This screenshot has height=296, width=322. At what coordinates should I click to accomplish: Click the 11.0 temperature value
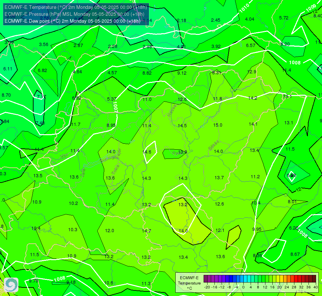pos(147,99)
